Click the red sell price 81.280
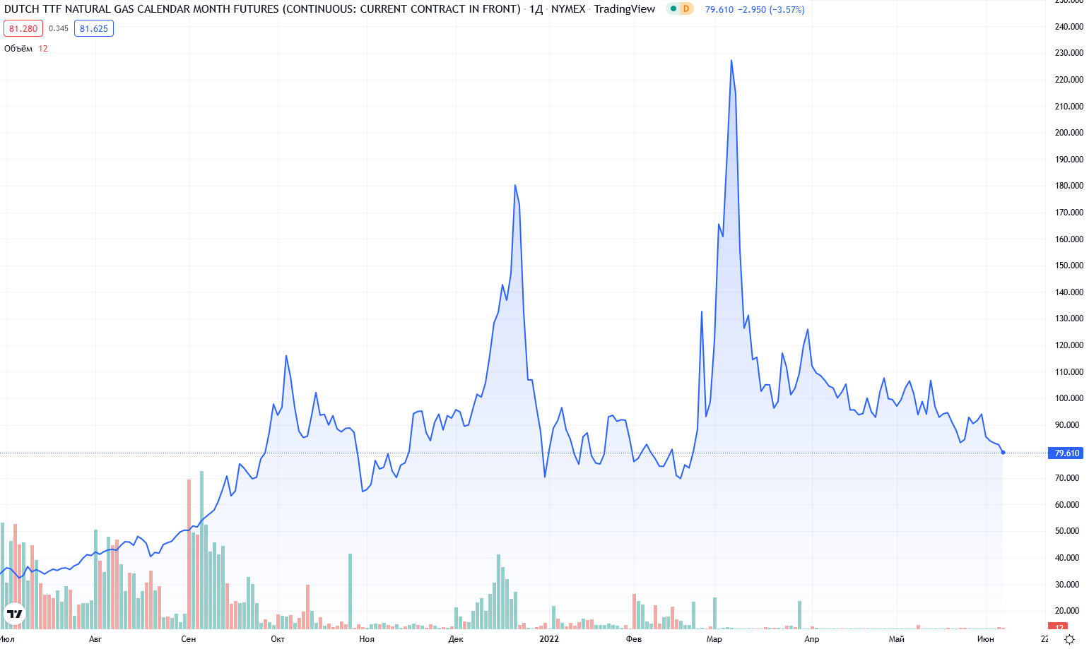The image size is (1089, 649). point(23,29)
